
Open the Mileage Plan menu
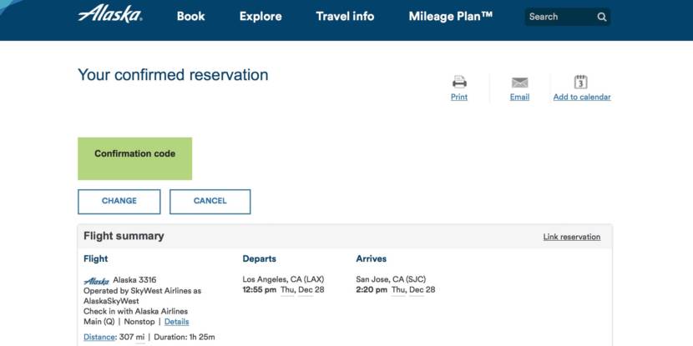pos(462,17)
